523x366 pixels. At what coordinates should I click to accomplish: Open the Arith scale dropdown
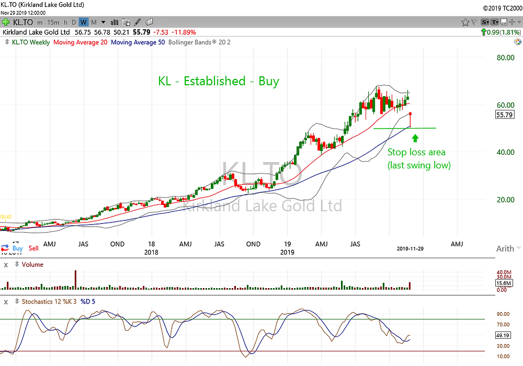(508, 249)
